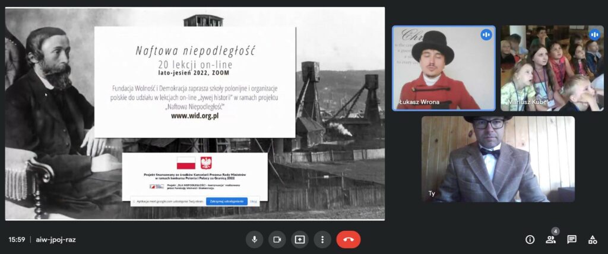The width and height of the screenshot is (608, 254).
Task: Show the participants list
Action: point(550,240)
